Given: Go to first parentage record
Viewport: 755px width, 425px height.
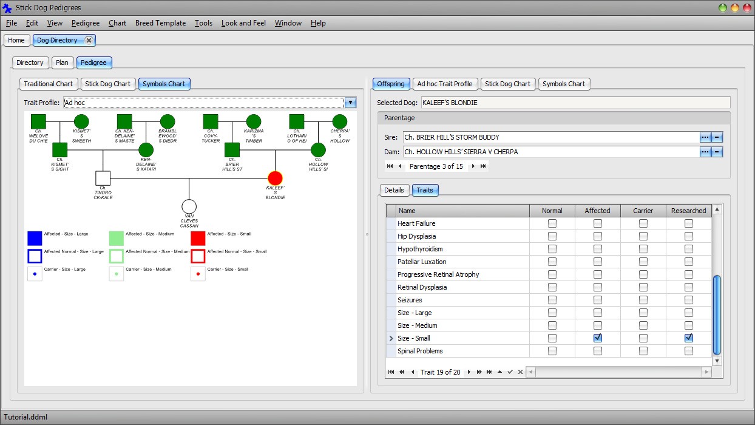Looking at the screenshot, I should click(390, 166).
